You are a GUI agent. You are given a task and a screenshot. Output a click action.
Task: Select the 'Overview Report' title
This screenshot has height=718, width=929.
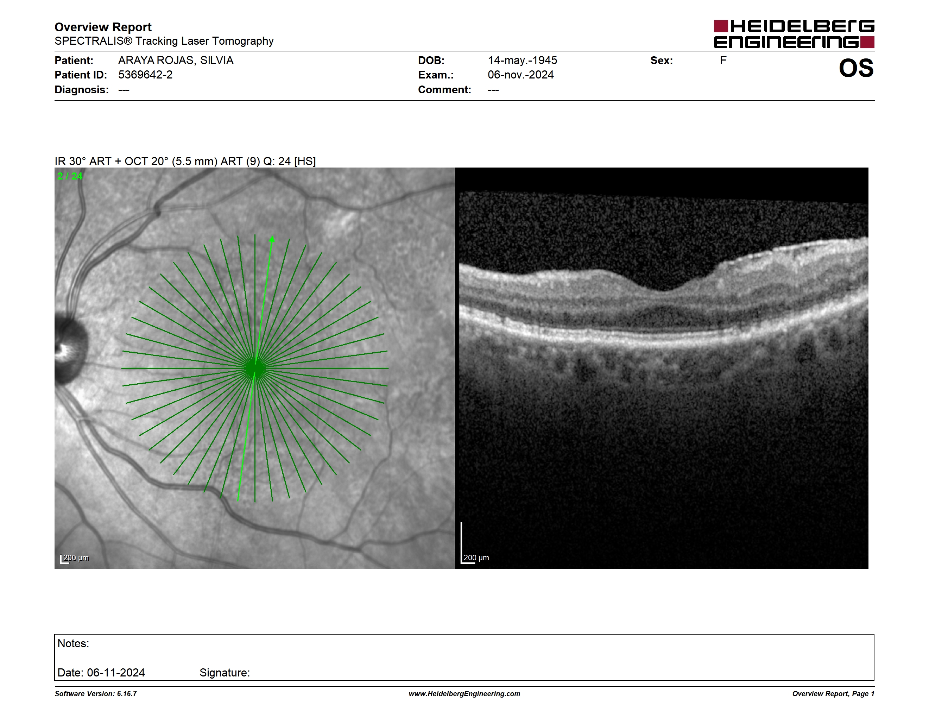tap(103, 27)
